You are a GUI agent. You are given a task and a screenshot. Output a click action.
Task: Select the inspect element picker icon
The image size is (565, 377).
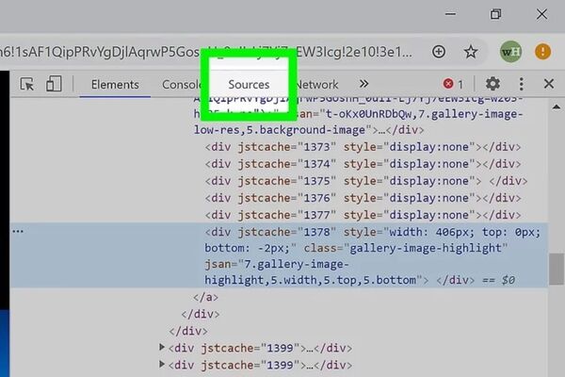pyautogui.click(x=27, y=85)
